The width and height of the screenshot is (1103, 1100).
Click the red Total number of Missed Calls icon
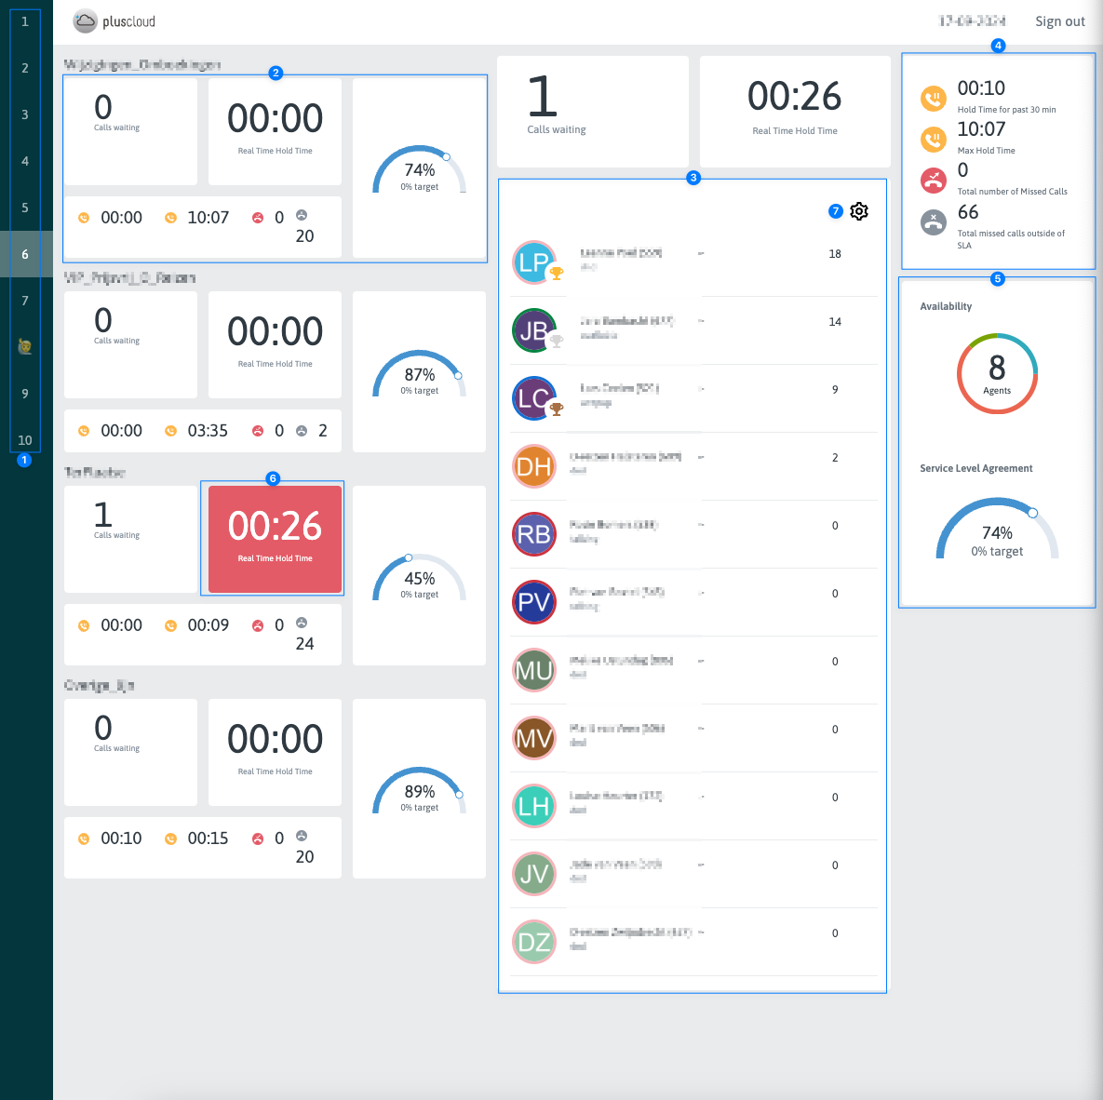pos(933,180)
